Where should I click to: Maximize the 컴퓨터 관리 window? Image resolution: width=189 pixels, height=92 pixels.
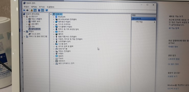click(x=147, y=5)
